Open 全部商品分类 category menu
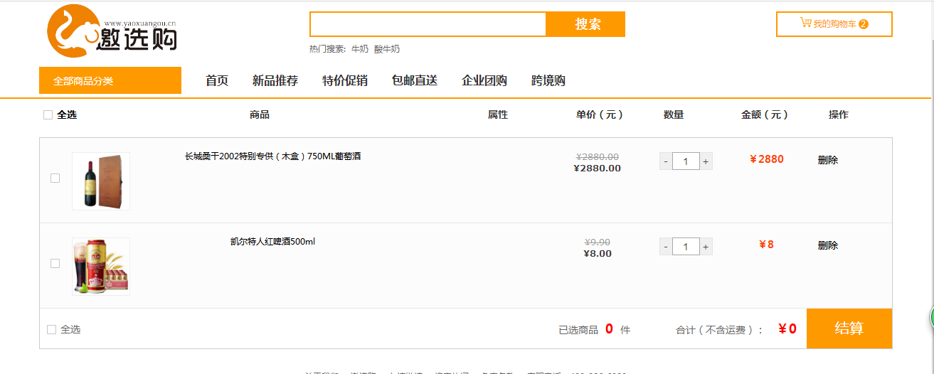Image resolution: width=934 pixels, height=374 pixels. (x=110, y=80)
